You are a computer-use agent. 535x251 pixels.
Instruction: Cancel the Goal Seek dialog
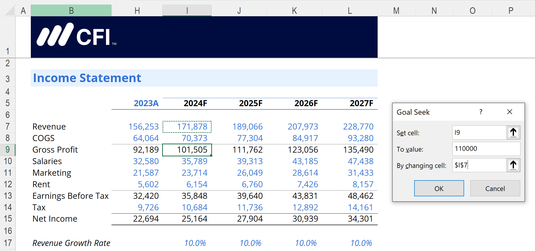point(495,189)
